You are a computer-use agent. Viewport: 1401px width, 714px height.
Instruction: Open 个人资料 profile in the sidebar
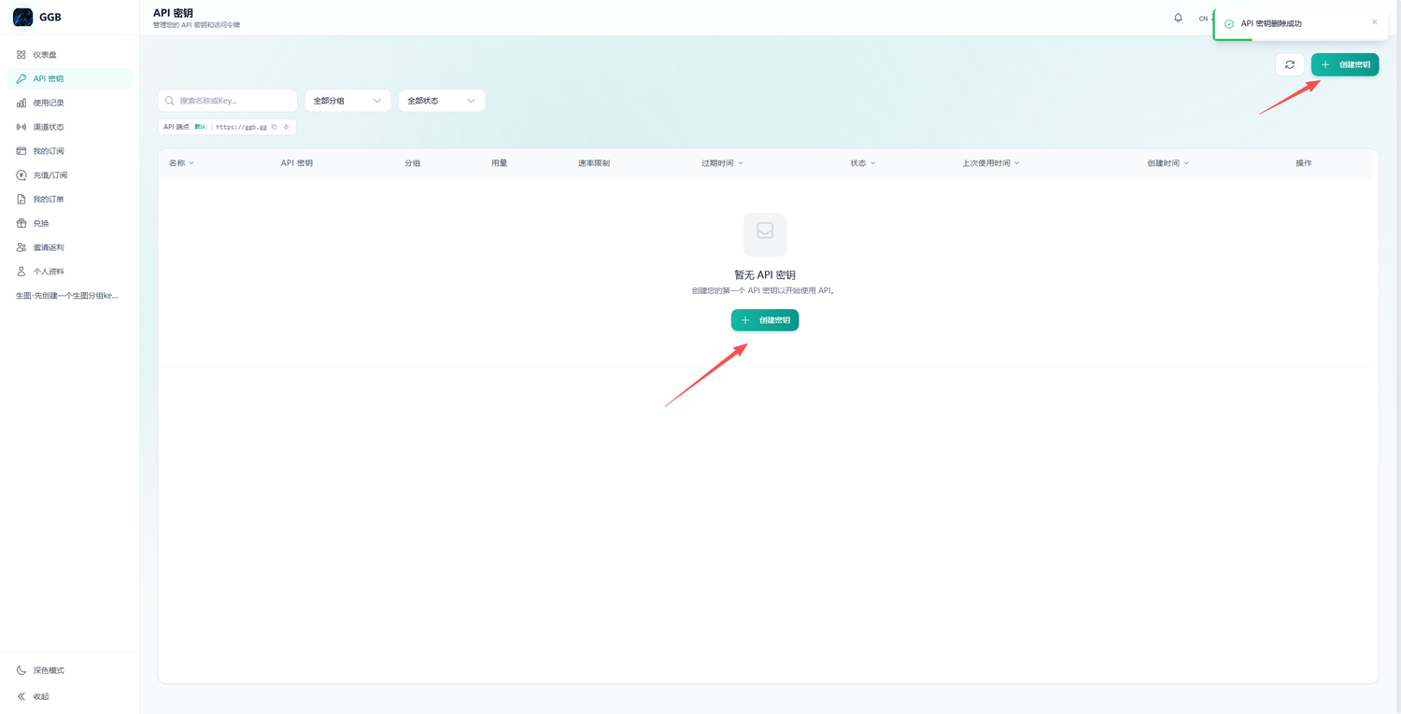(x=69, y=272)
